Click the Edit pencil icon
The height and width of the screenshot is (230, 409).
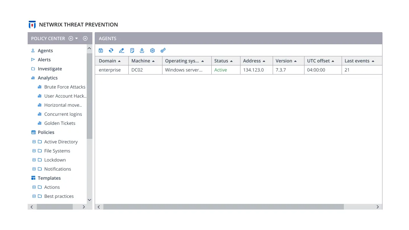122,51
